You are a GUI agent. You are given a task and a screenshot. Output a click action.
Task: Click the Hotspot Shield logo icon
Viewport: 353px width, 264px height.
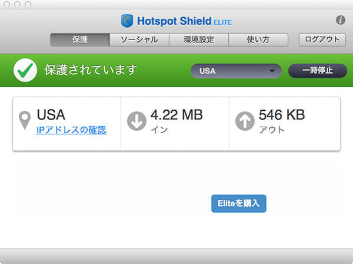[x=127, y=21]
